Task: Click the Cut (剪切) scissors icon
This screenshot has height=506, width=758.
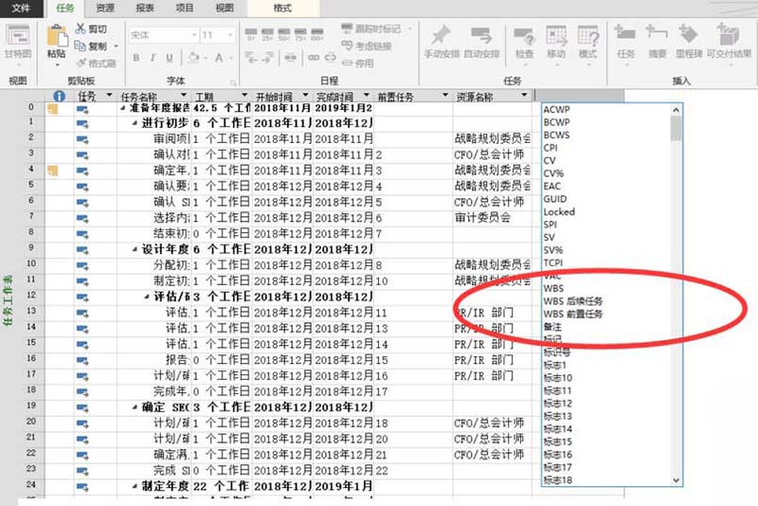Action: click(x=81, y=29)
